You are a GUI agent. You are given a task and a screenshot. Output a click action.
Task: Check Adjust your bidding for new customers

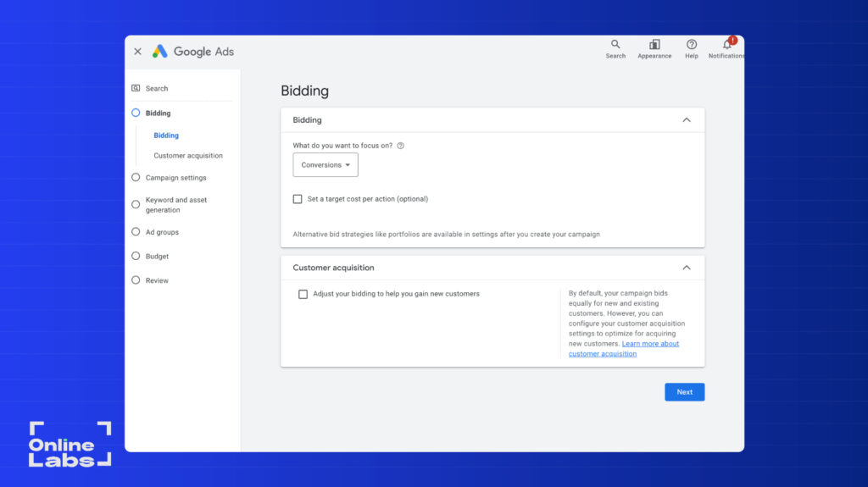tap(303, 294)
